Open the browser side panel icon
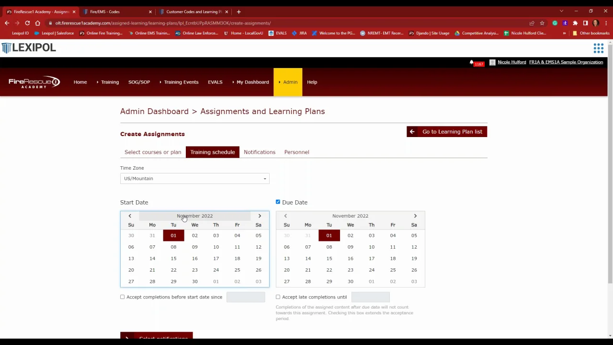 (585, 23)
